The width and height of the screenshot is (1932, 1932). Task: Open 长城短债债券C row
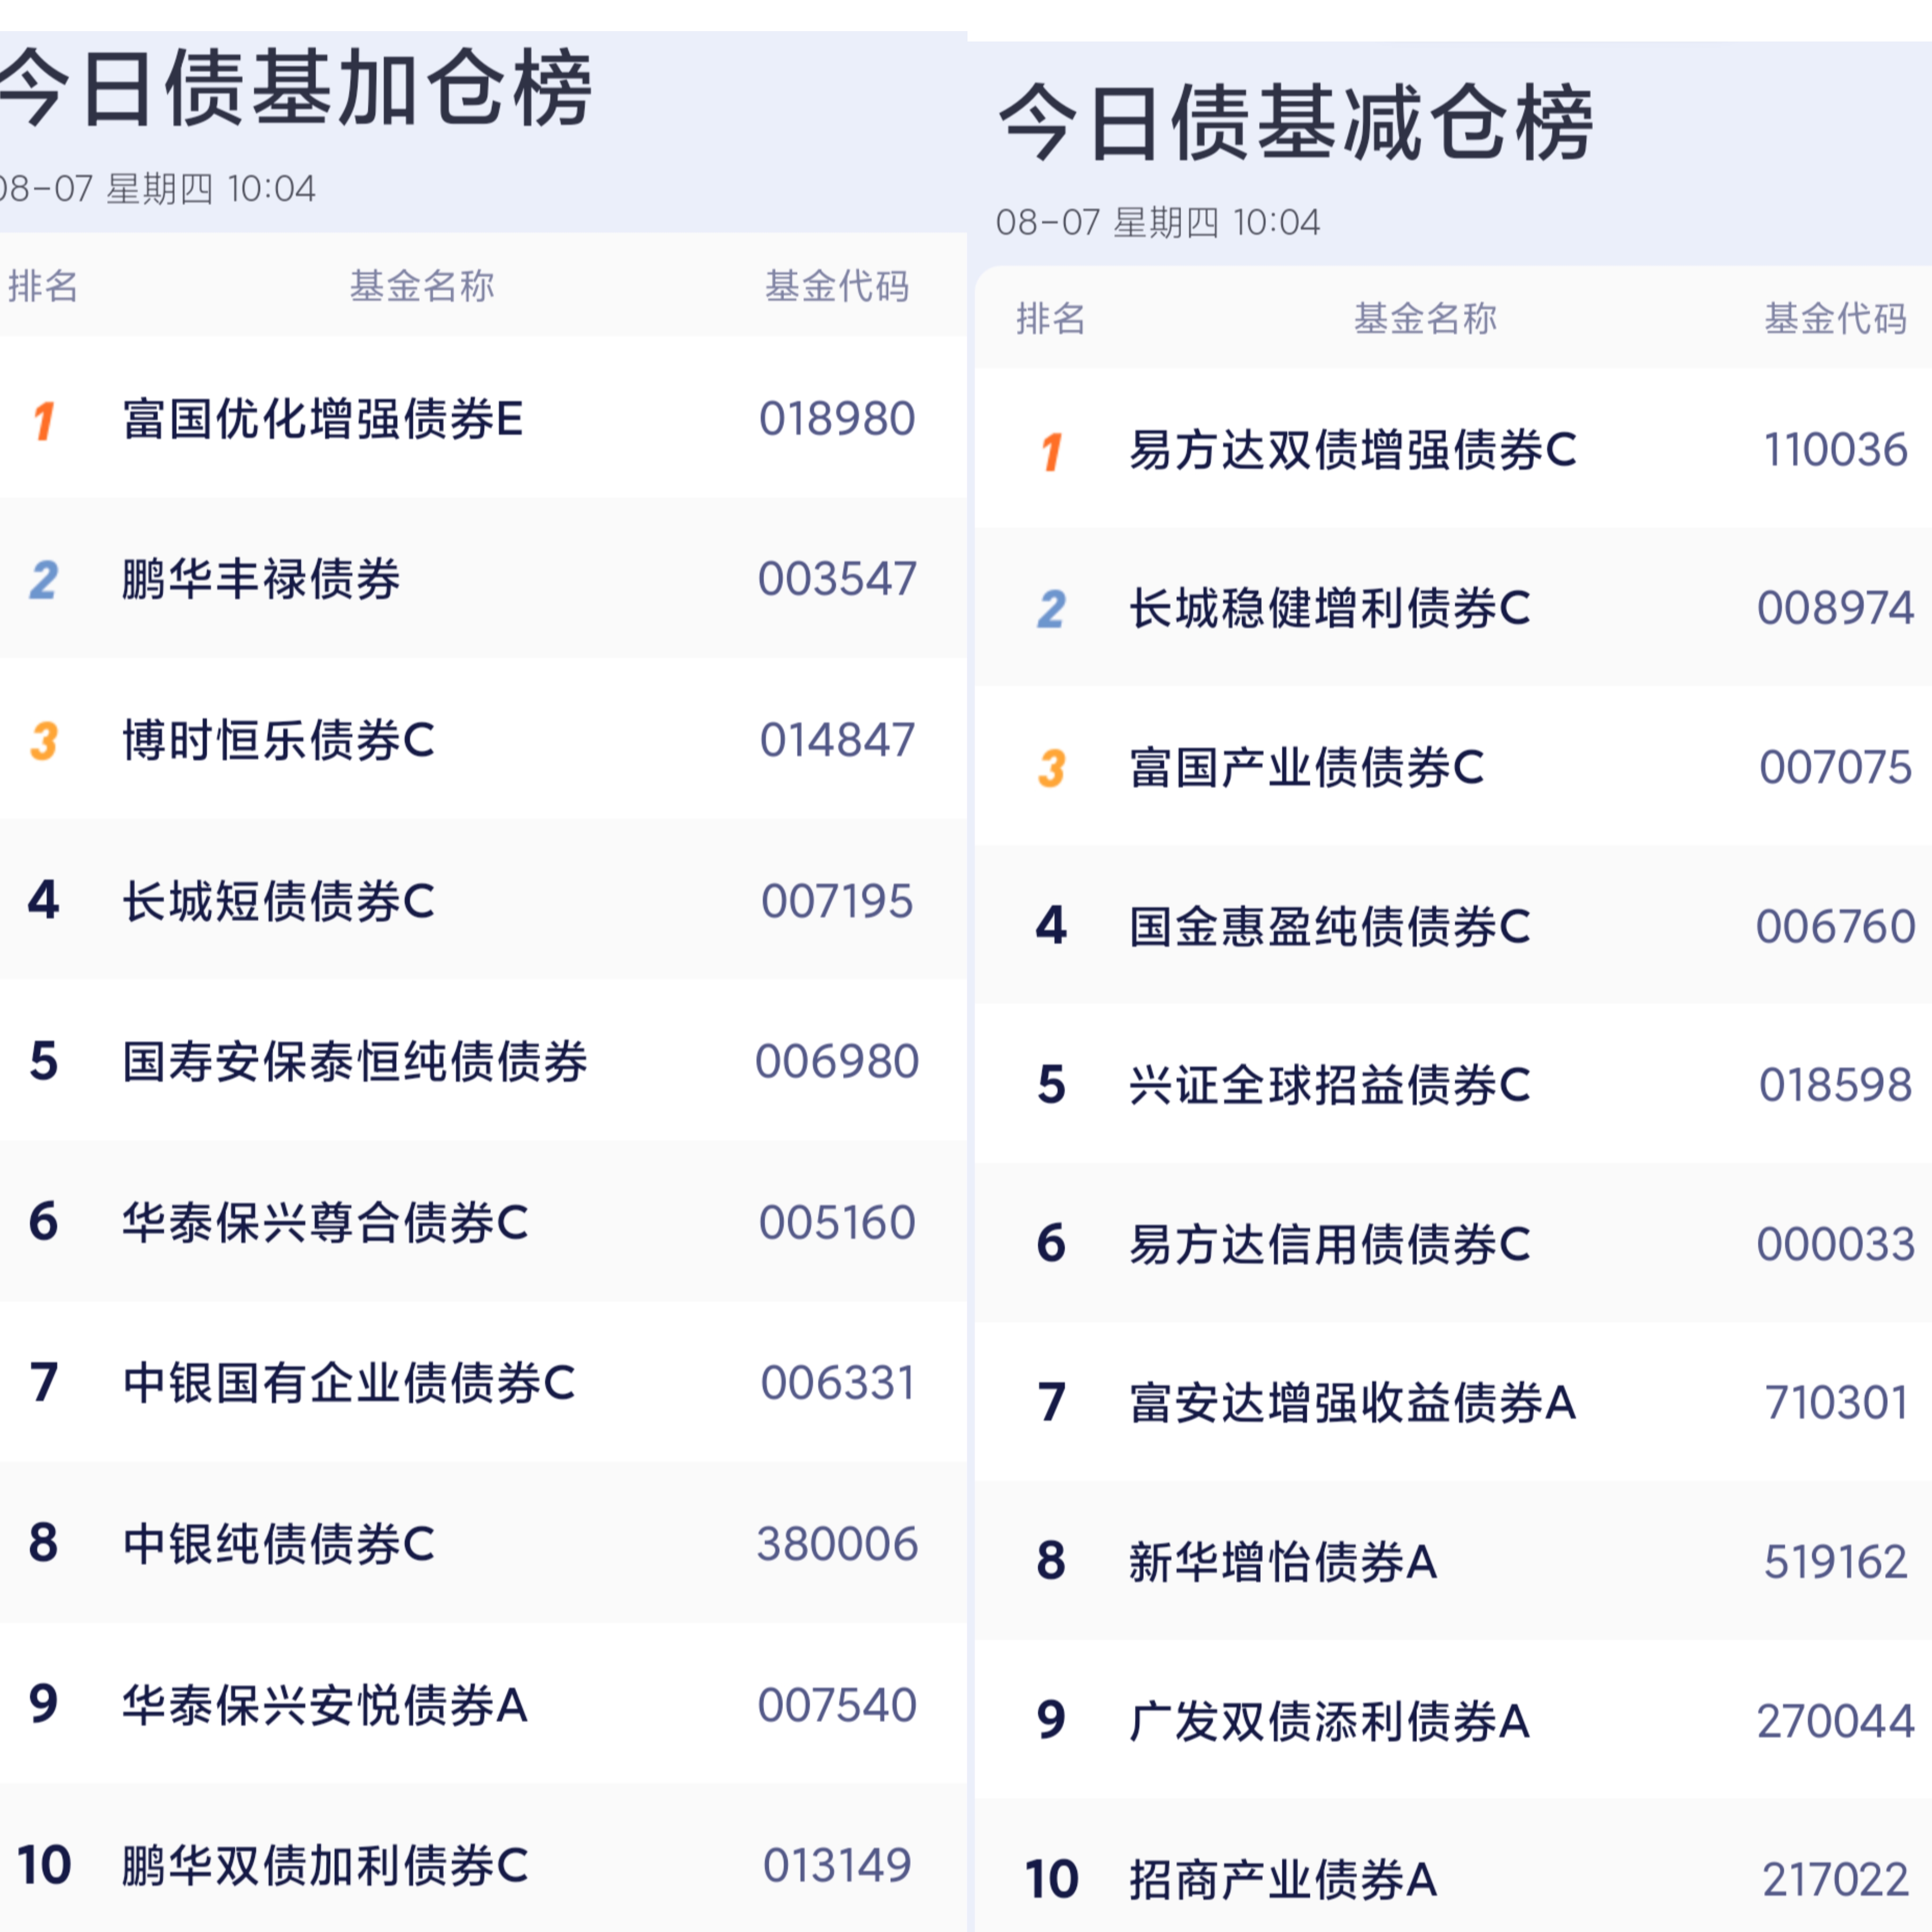click(483, 900)
